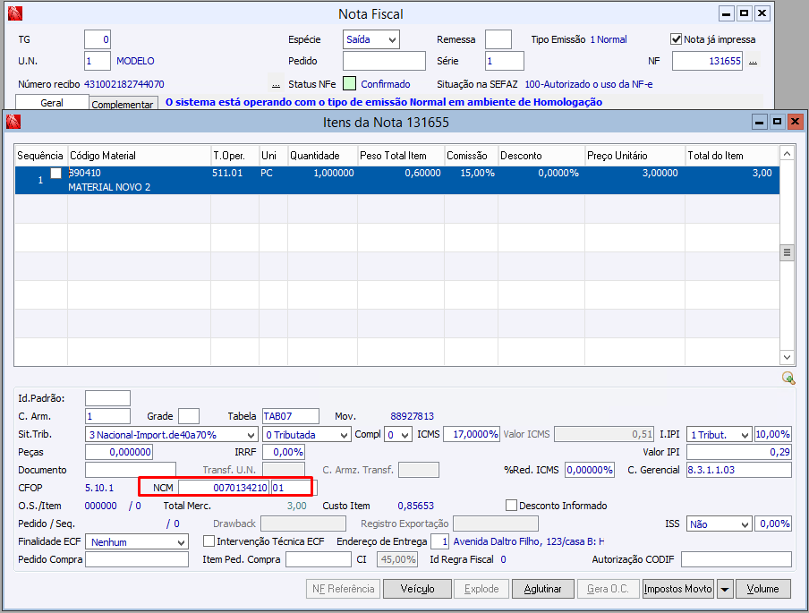
Task: Click the magnifier search icon below the grid
Action: [788, 378]
